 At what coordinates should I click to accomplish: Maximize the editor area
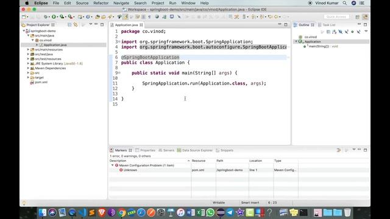(x=286, y=24)
